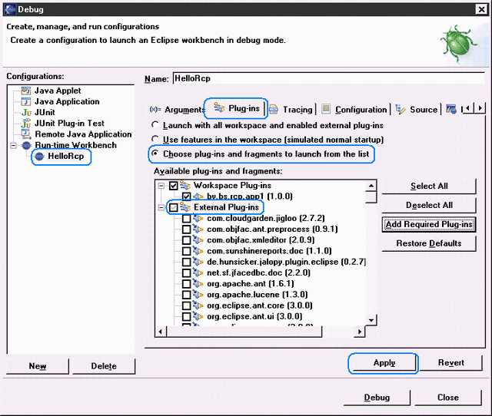Viewport: 492px width, 416px height.
Task: Click the Debug button
Action: tap(377, 398)
